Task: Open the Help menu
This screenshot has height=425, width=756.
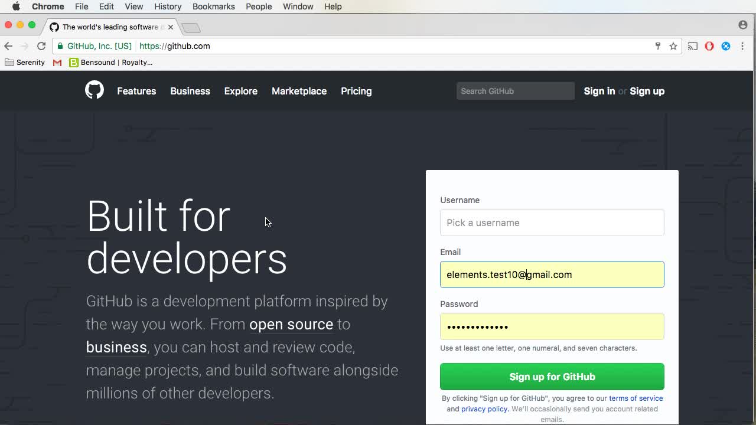Action: [x=333, y=6]
